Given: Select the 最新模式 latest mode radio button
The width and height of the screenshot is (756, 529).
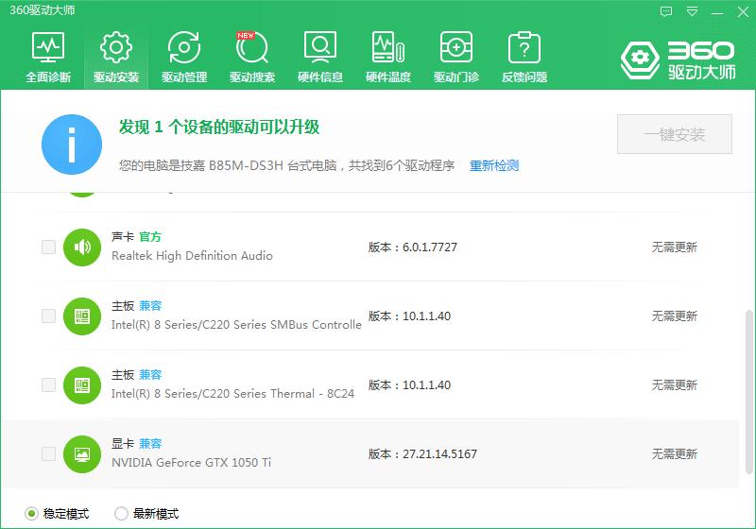Looking at the screenshot, I should (x=121, y=514).
